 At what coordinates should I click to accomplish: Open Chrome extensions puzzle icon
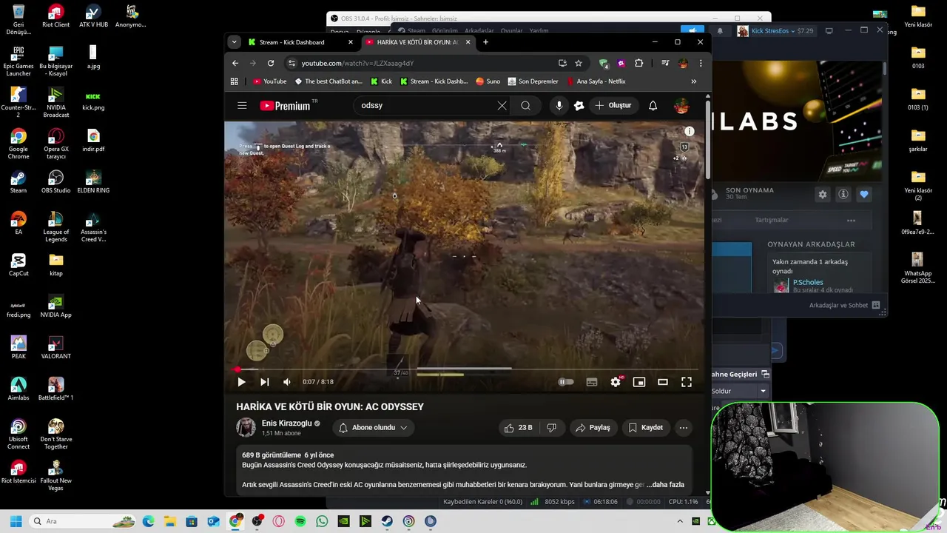point(639,64)
